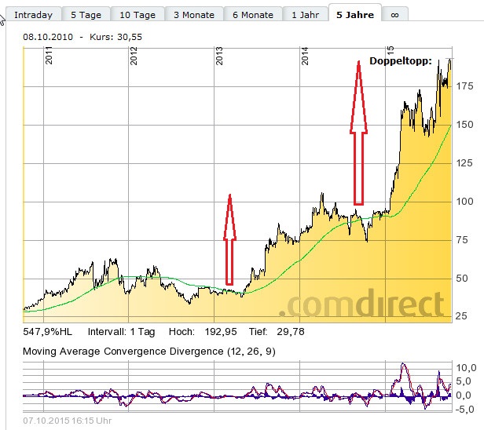Select the 5 Tage tab
484x430 pixels.
click(85, 15)
